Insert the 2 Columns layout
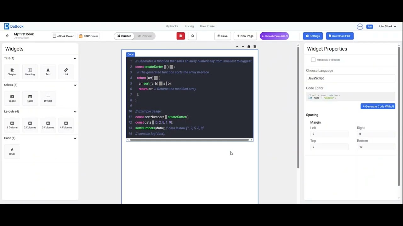 (30, 125)
